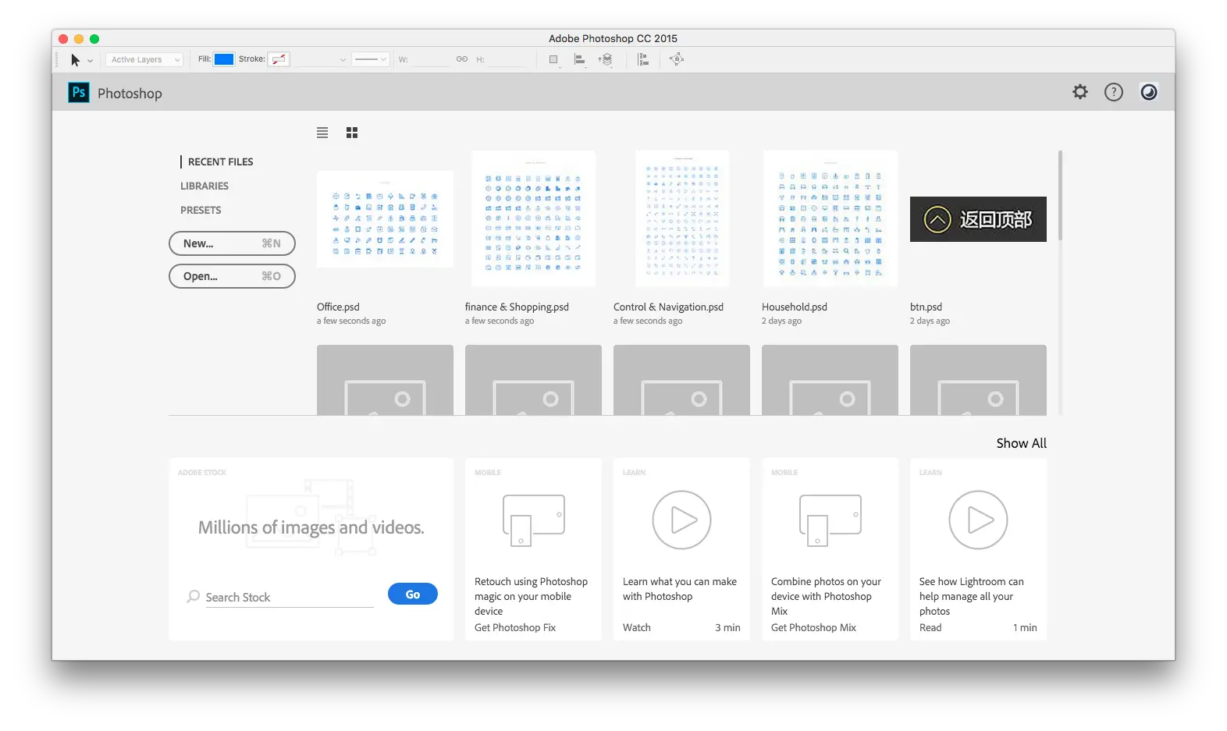Screen dimensions: 1227x731
Task: Select the LIBRARIES tab
Action: [x=204, y=186]
